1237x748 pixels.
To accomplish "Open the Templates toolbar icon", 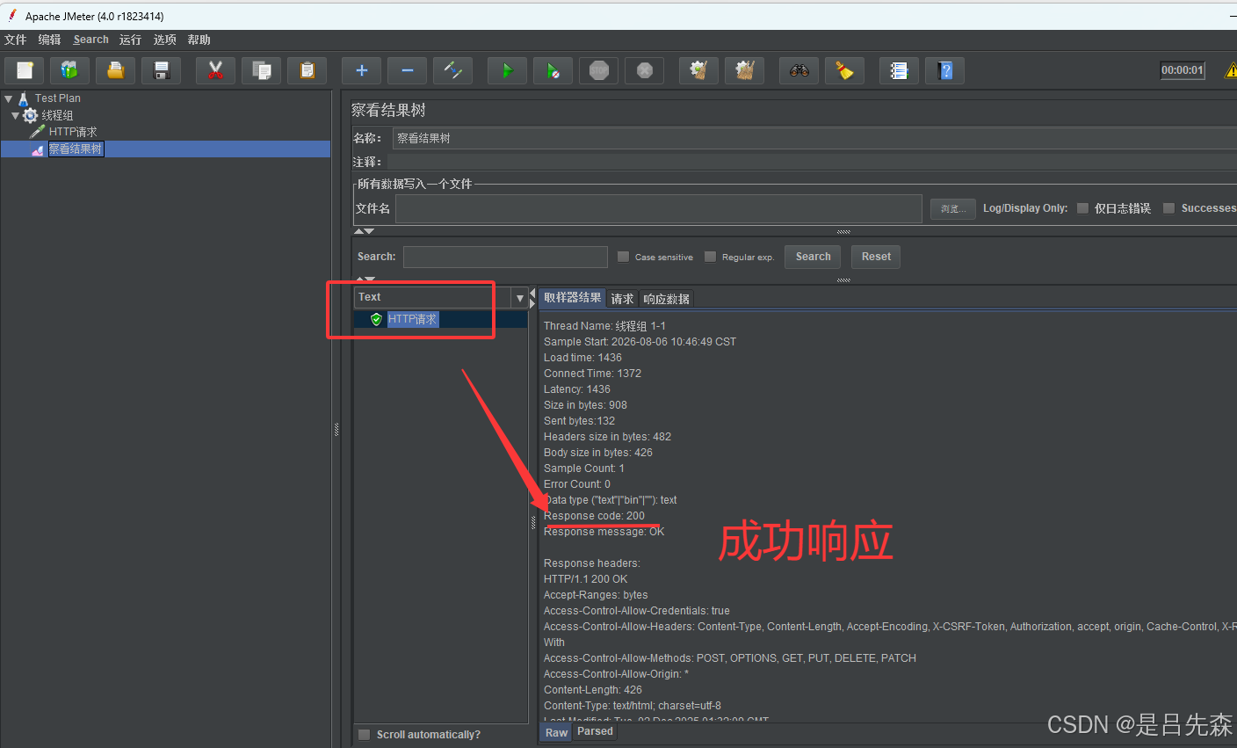I will [x=70, y=70].
